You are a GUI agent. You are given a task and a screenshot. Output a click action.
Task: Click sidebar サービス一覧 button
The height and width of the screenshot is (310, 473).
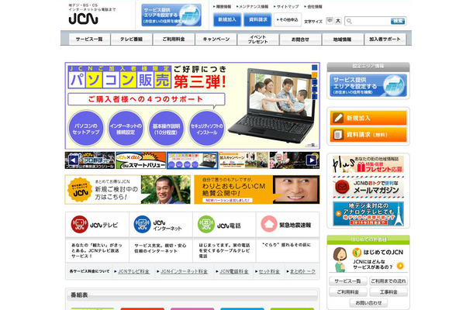coord(348,281)
